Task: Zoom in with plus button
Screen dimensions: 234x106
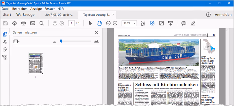Action: [x=115, y=23]
